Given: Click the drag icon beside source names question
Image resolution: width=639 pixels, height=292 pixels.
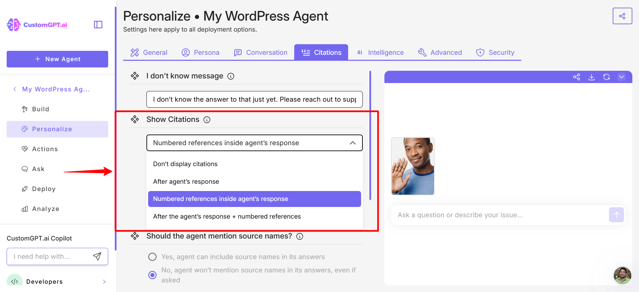Looking at the screenshot, I should (135, 236).
